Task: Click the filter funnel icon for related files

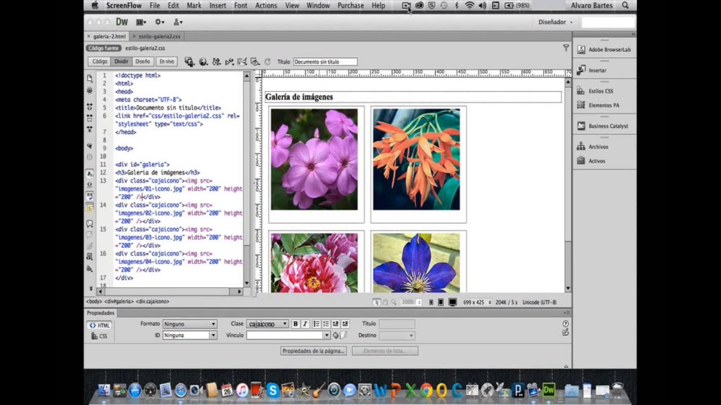Action: coord(566,48)
